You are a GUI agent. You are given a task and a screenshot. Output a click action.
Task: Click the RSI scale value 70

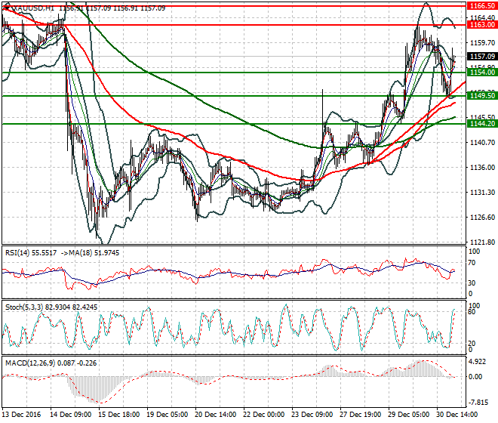pyautogui.click(x=472, y=263)
